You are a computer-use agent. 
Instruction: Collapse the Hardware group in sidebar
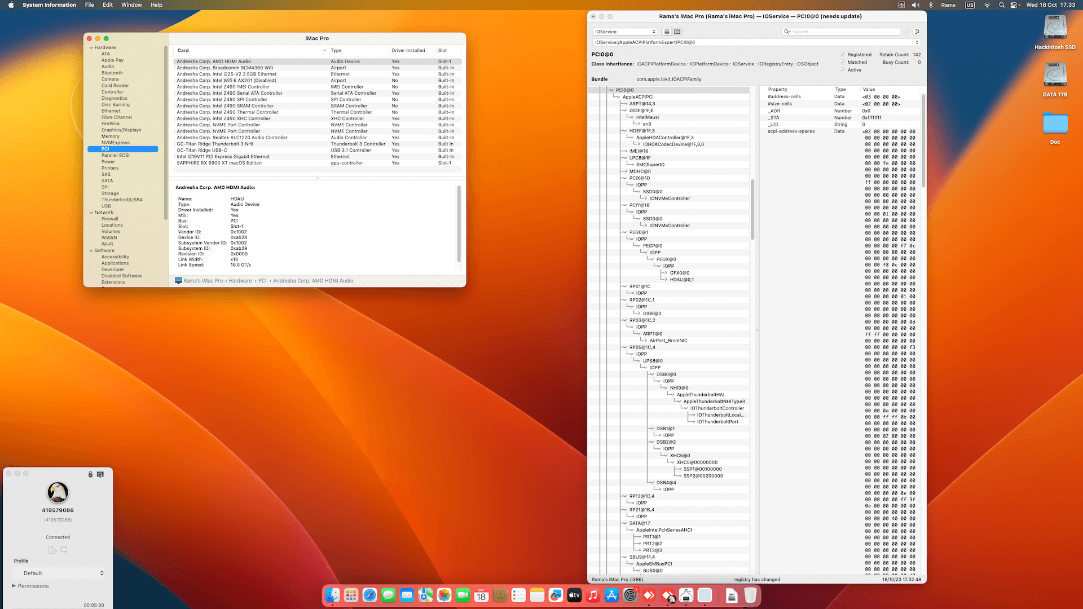91,48
